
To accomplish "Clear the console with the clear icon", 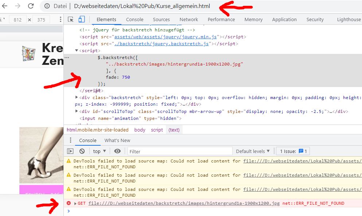I will pos(82,151).
